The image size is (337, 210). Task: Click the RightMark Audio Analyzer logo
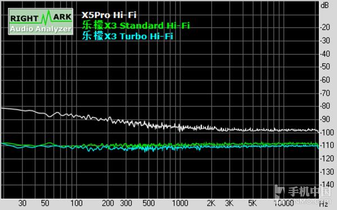coord(40,21)
